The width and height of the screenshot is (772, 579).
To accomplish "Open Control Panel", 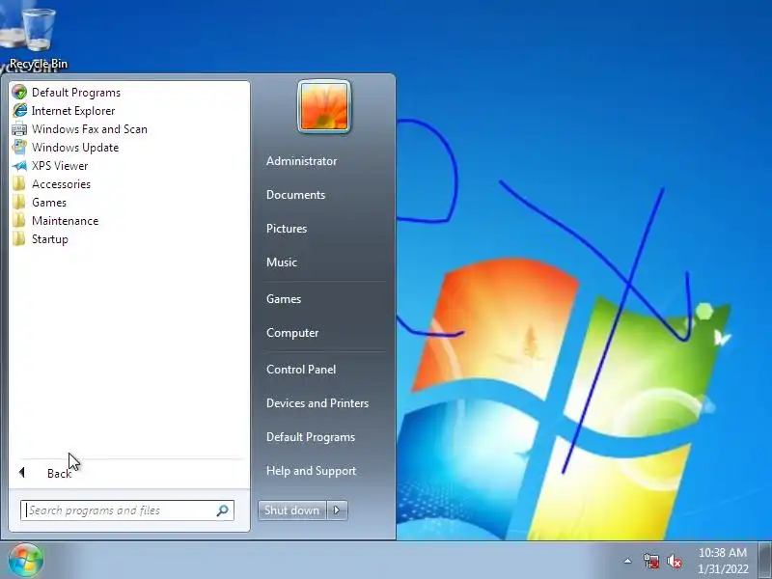I will click(x=301, y=370).
